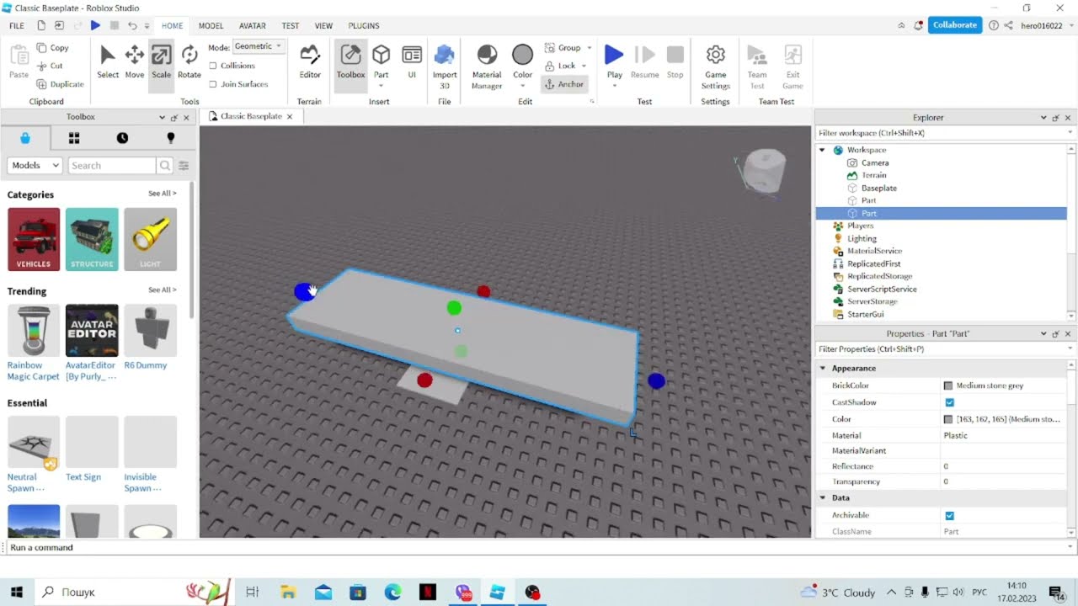Duplicate the selected part
This screenshot has height=606, width=1078.
pos(61,84)
